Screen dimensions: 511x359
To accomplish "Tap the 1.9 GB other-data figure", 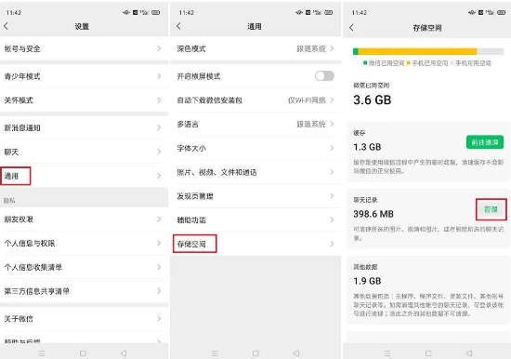I will click(x=367, y=281).
